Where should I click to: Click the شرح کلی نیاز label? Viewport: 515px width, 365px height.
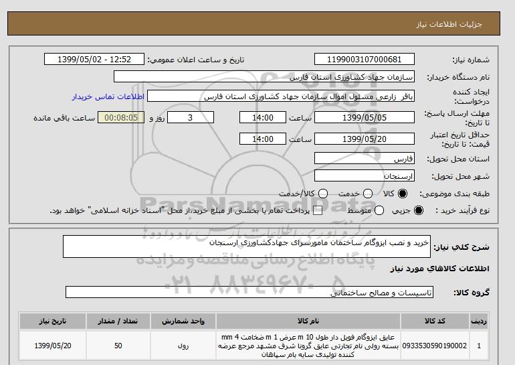[x=461, y=247]
